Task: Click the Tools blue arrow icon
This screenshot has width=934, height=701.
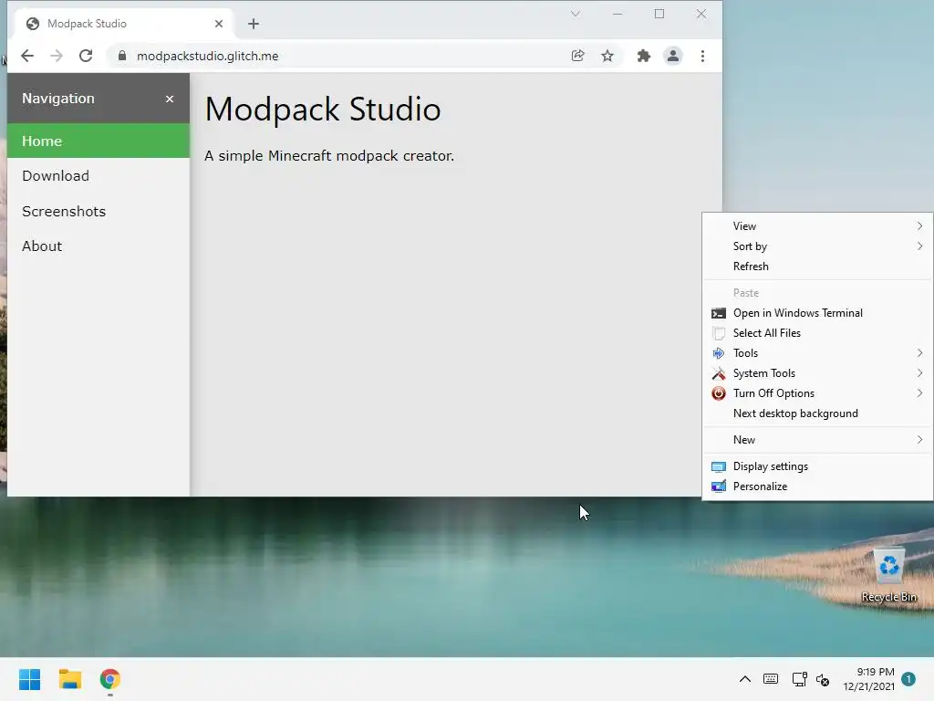Action: 719,353
